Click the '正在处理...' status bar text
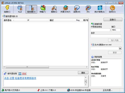Viewport: 125px width, 93px height. tap(107, 90)
